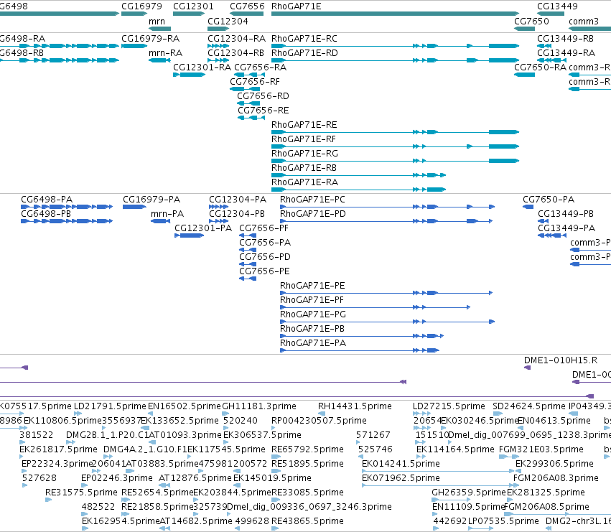Click the comm3 gene label
The width and height of the screenshot is (611, 532).
[583, 22]
